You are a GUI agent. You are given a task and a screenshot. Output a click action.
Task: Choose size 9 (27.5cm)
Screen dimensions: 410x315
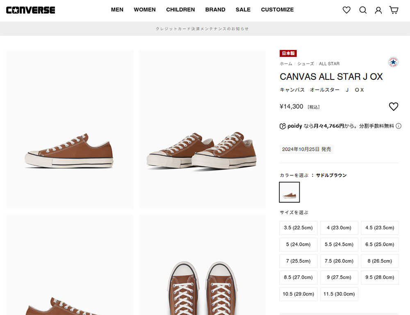tap(339, 277)
